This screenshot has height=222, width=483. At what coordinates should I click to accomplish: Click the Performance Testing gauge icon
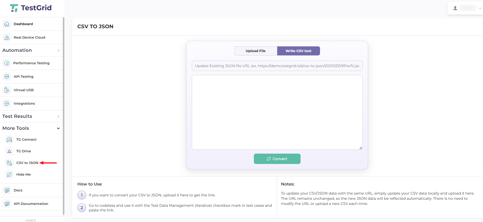point(7,63)
